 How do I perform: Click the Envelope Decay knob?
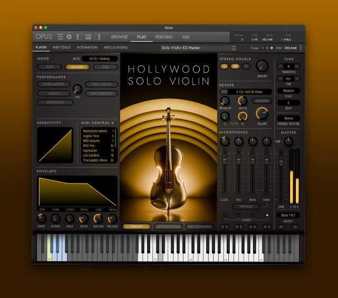coord(84,219)
